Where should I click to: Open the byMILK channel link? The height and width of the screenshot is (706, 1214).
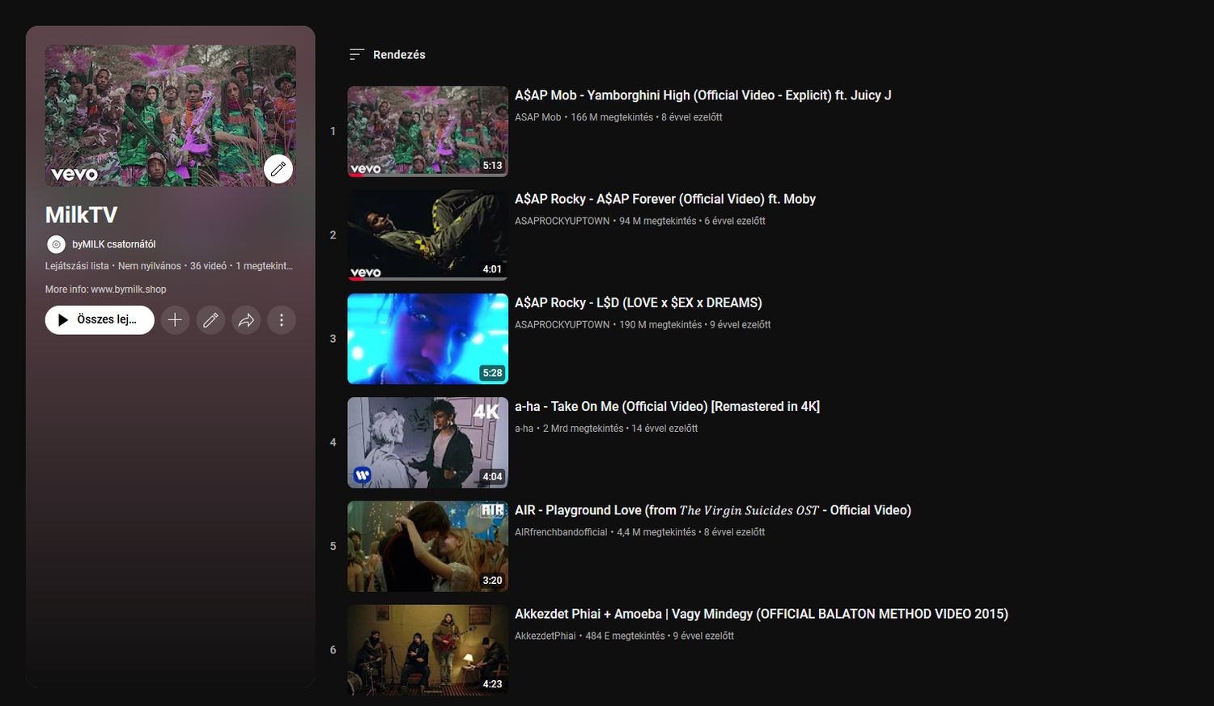pyautogui.click(x=113, y=244)
